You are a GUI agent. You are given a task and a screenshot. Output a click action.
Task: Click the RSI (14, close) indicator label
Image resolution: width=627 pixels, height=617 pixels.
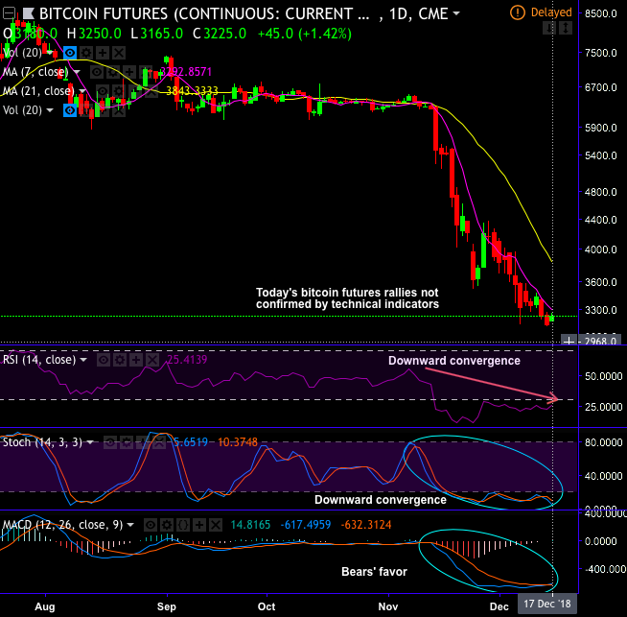(x=39, y=360)
